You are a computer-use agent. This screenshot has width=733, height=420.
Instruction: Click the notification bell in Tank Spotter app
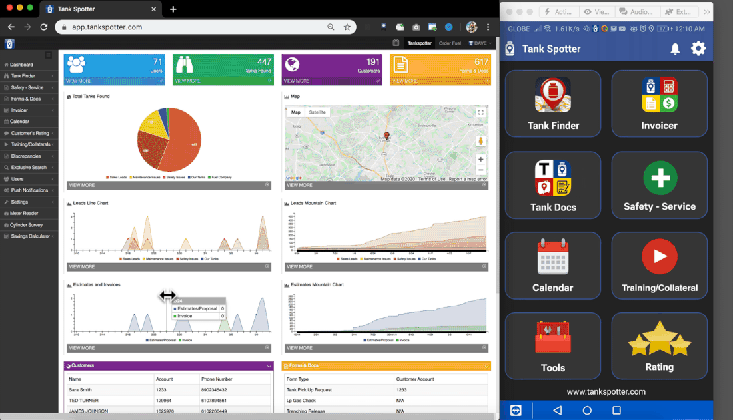(x=675, y=48)
